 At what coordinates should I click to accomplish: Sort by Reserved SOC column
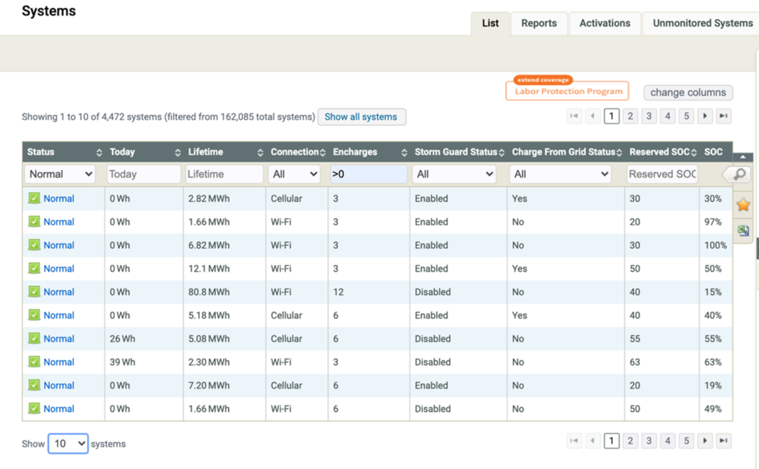[x=694, y=152]
